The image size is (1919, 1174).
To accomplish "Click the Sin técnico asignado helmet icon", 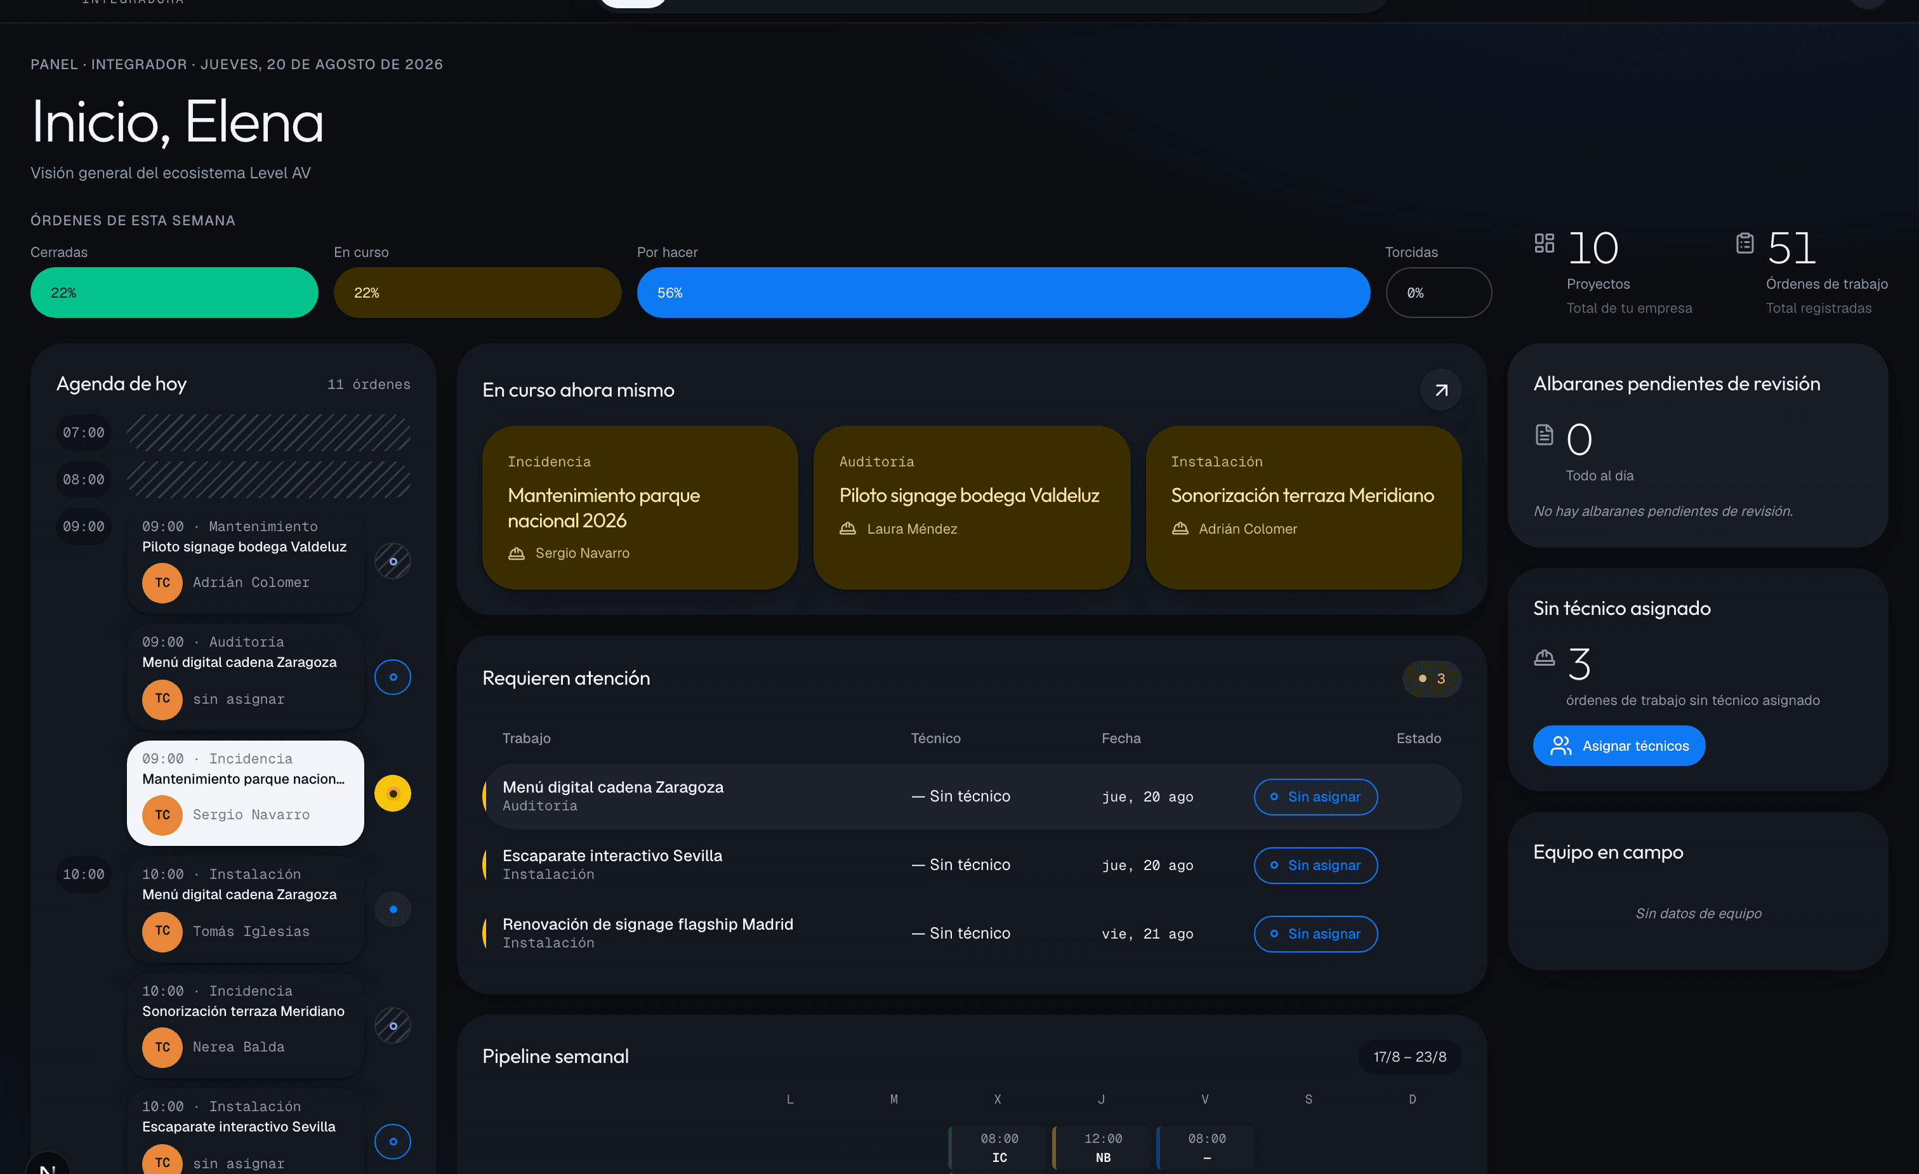I will (1543, 658).
